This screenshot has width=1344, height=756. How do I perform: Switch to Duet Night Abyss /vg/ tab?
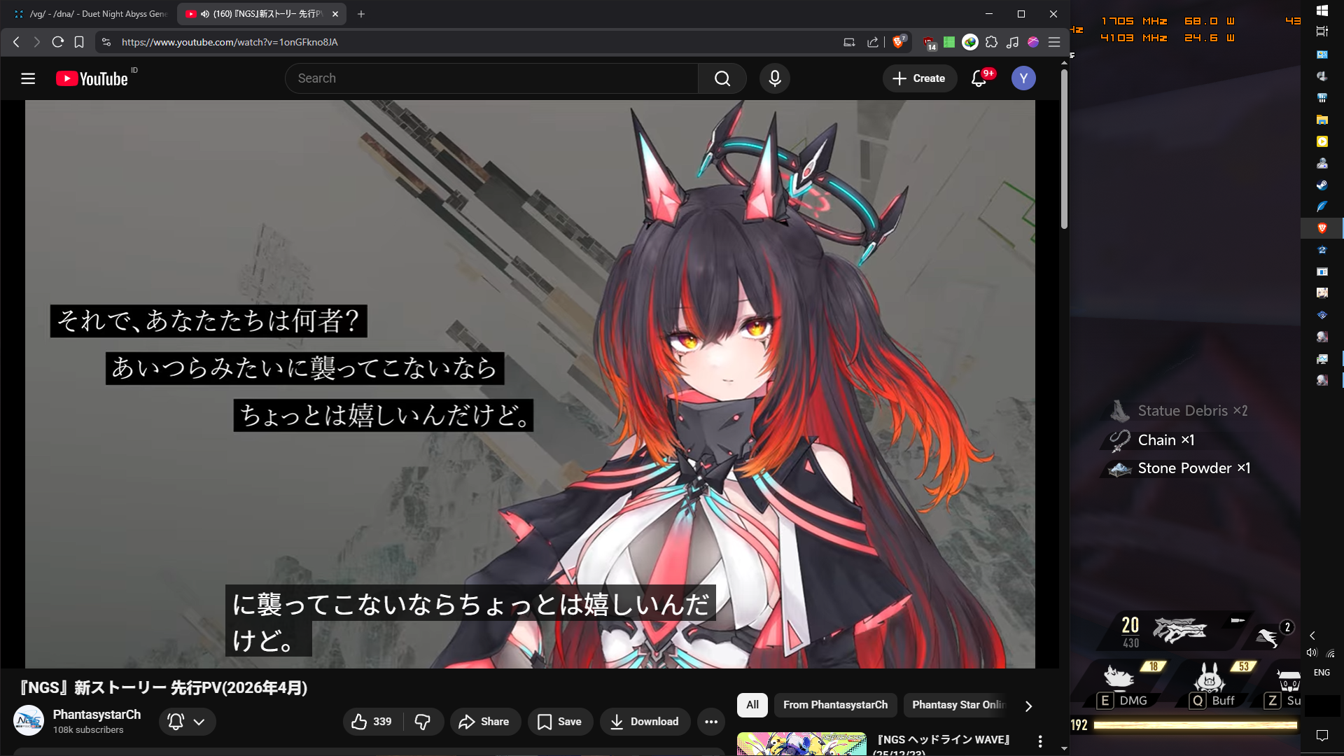click(x=91, y=14)
